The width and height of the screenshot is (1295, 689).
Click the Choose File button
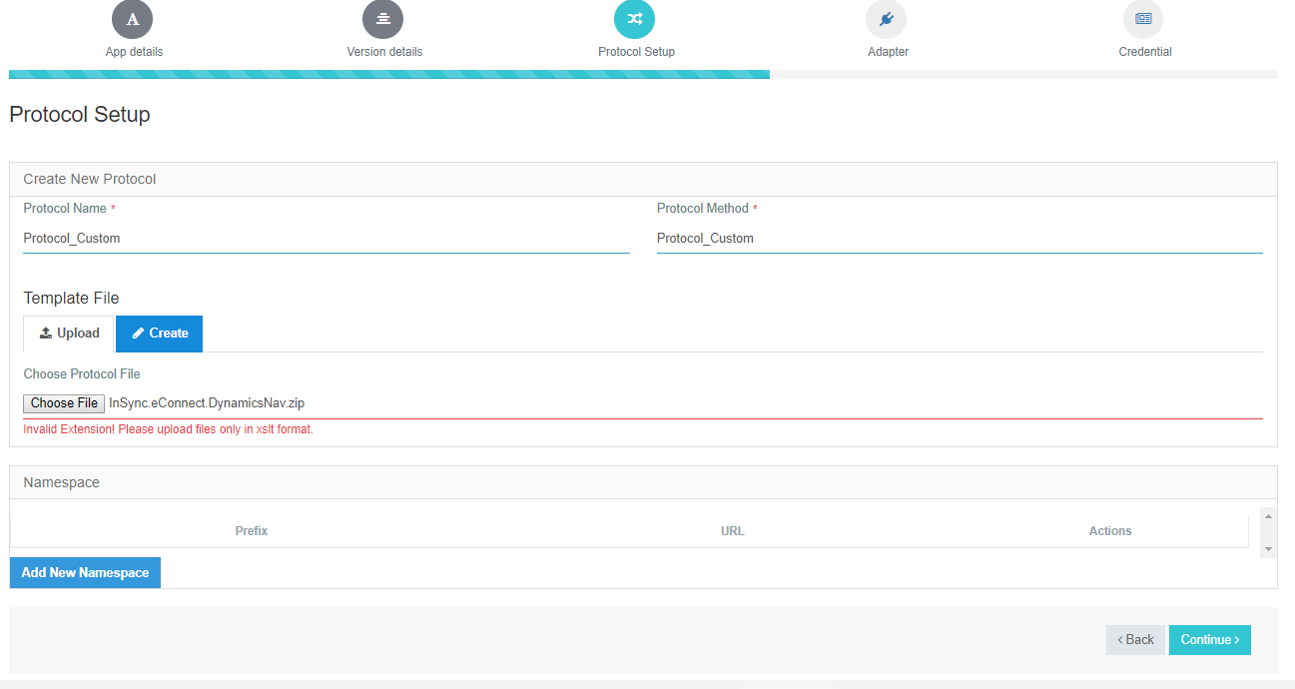(63, 402)
